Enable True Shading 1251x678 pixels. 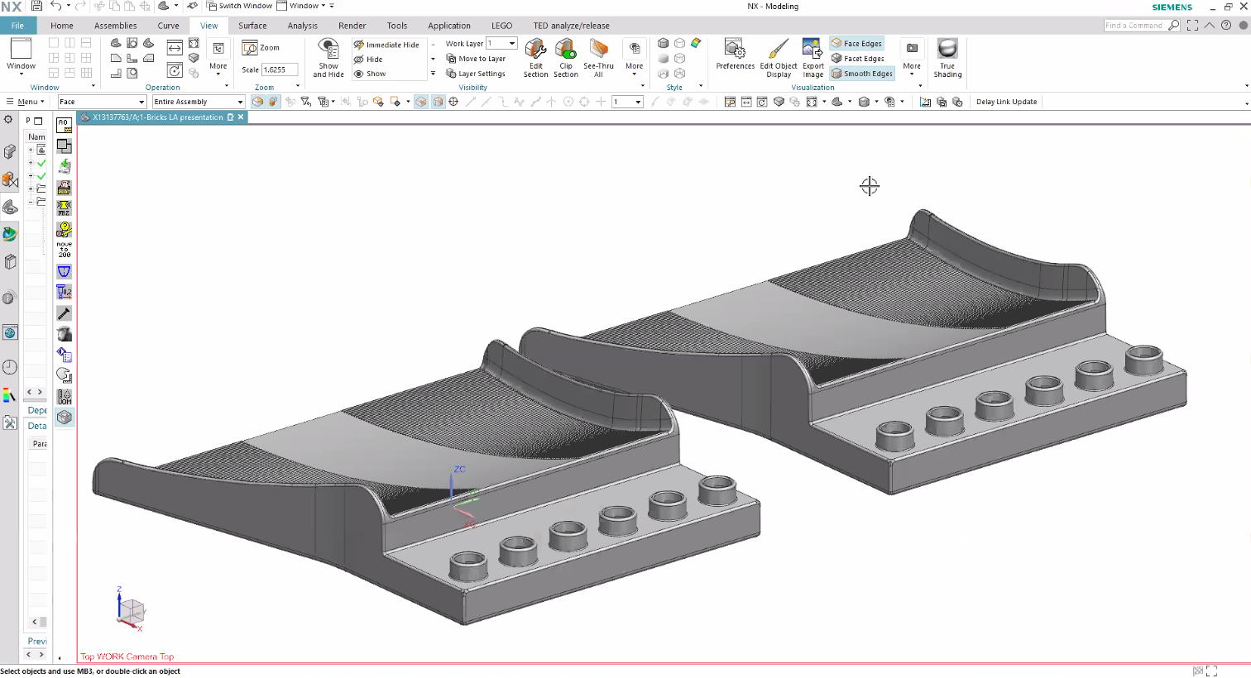(947, 58)
